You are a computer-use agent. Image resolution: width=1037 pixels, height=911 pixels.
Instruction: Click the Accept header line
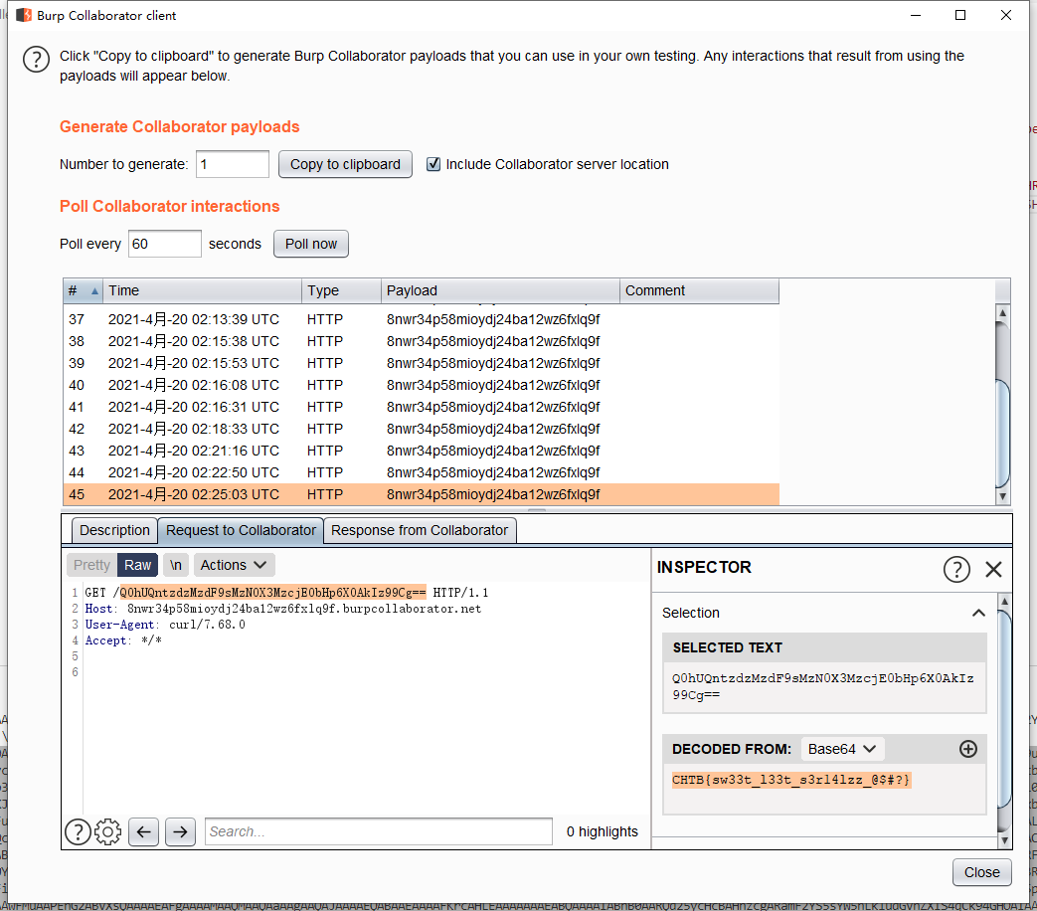(123, 640)
